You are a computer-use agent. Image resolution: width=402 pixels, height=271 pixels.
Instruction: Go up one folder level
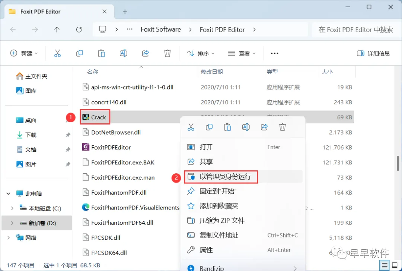point(57,29)
